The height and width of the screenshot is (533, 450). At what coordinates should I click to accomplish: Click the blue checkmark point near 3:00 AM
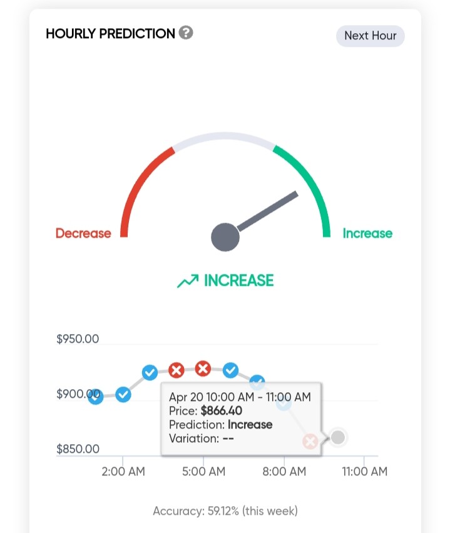tap(150, 373)
